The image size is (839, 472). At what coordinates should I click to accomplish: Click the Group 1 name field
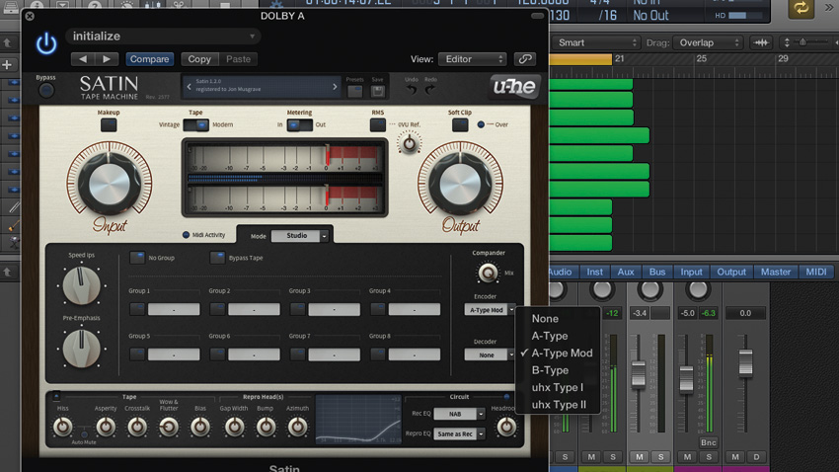point(174,309)
